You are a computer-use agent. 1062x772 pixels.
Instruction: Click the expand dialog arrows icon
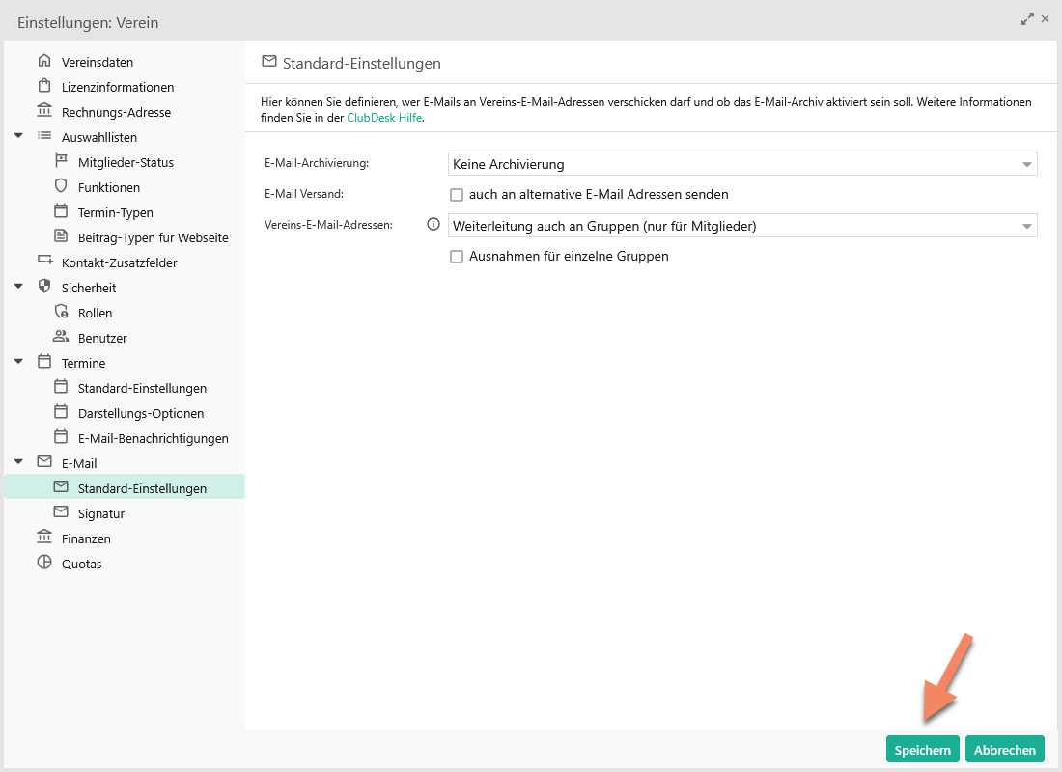[1027, 19]
